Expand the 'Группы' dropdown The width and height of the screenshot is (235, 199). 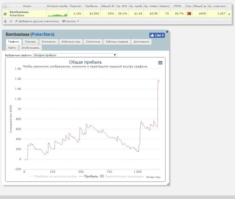click(70, 21)
